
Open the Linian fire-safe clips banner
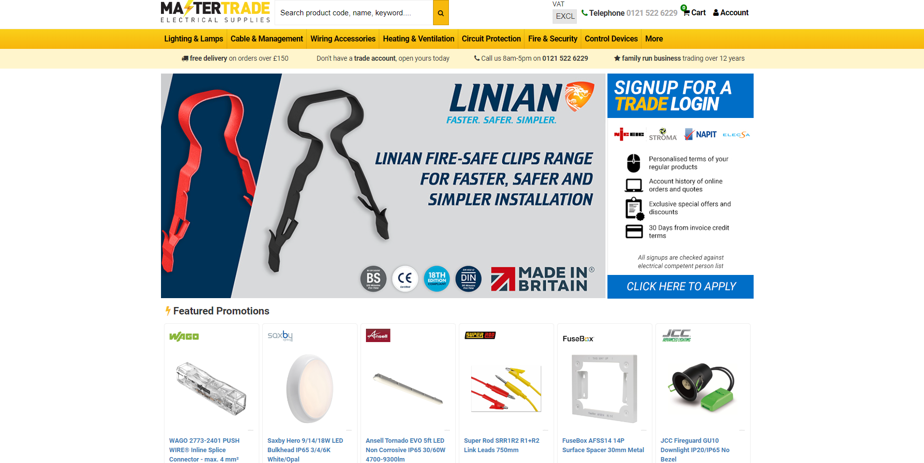383,186
